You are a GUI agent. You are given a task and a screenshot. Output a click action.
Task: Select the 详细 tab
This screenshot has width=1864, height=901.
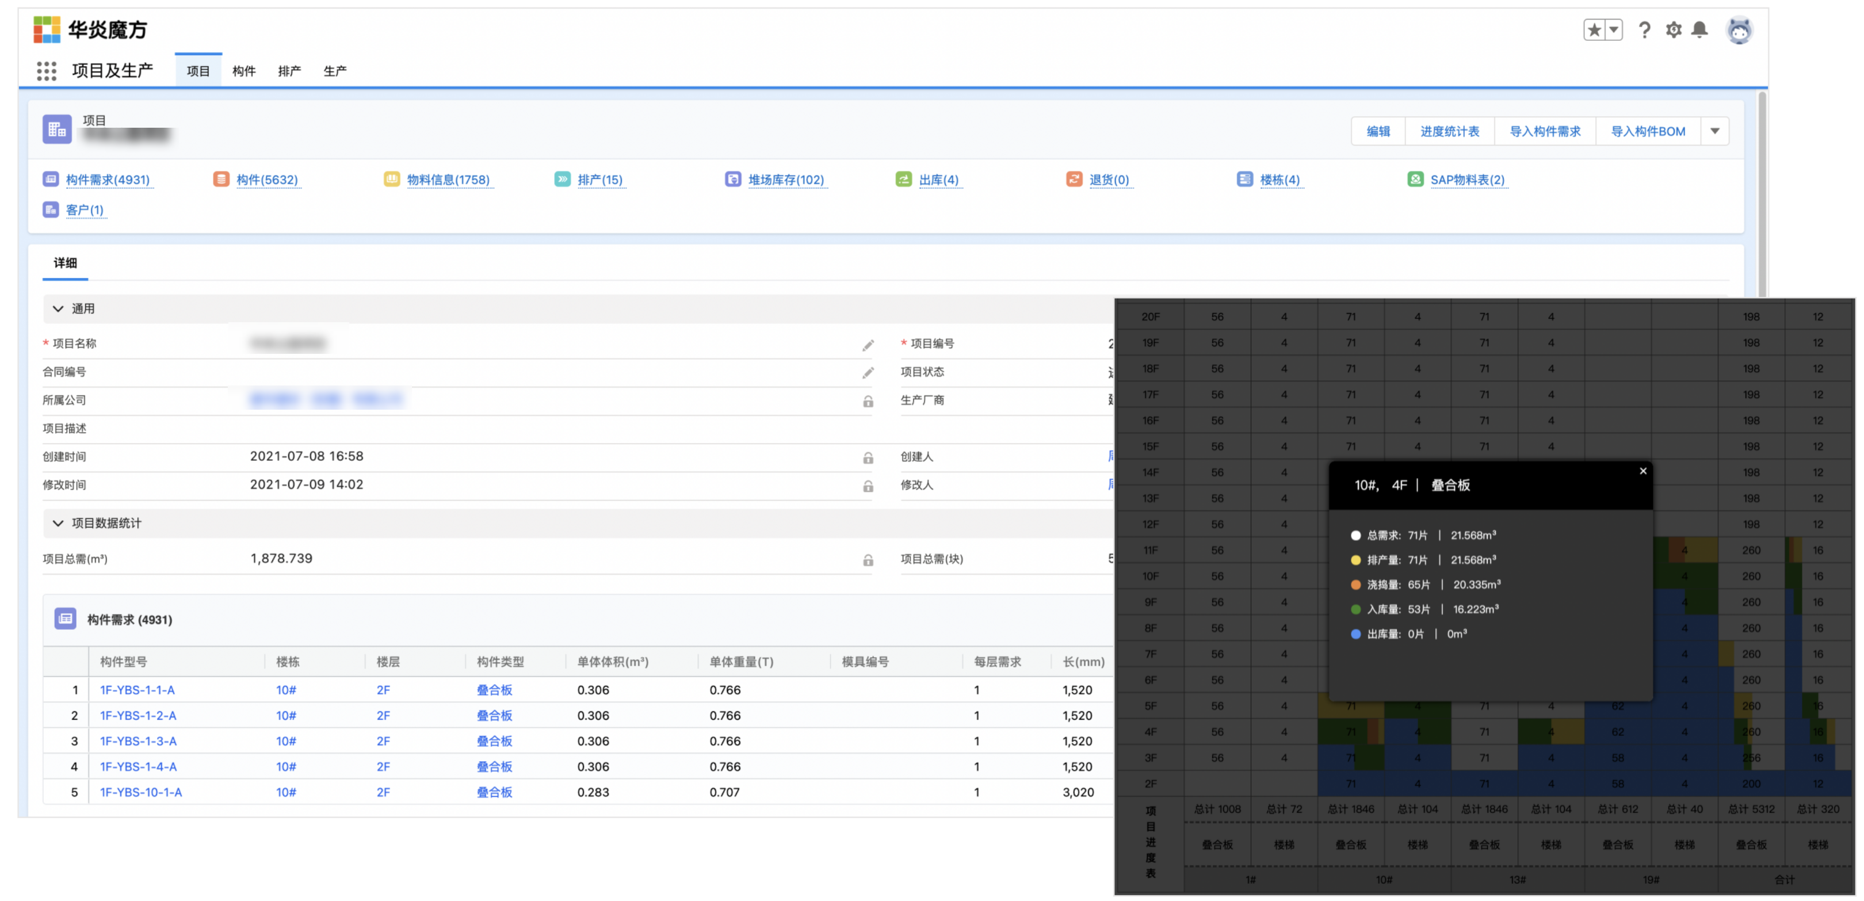pyautogui.click(x=65, y=263)
